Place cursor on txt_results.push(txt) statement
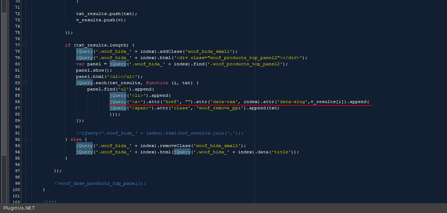Viewport: 447px width, 213px height. click(x=106, y=14)
